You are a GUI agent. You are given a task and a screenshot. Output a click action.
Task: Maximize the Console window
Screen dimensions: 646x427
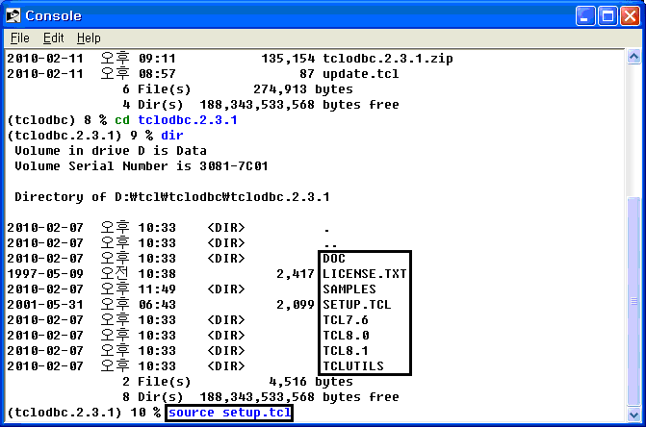coord(607,16)
